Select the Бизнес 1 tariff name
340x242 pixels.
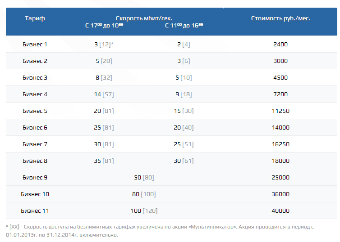tap(35, 44)
